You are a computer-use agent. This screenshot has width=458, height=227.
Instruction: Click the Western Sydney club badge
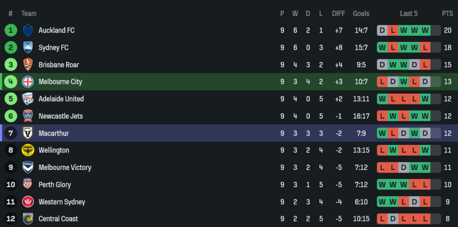pos(28,202)
